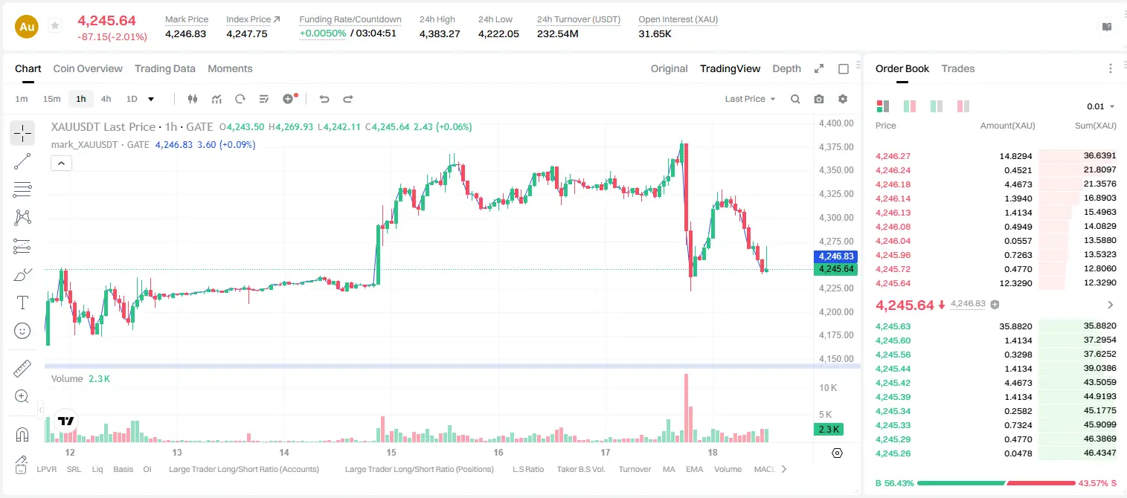The image size is (1127, 498).
Task: Switch chart to Depth view
Action: tap(786, 68)
